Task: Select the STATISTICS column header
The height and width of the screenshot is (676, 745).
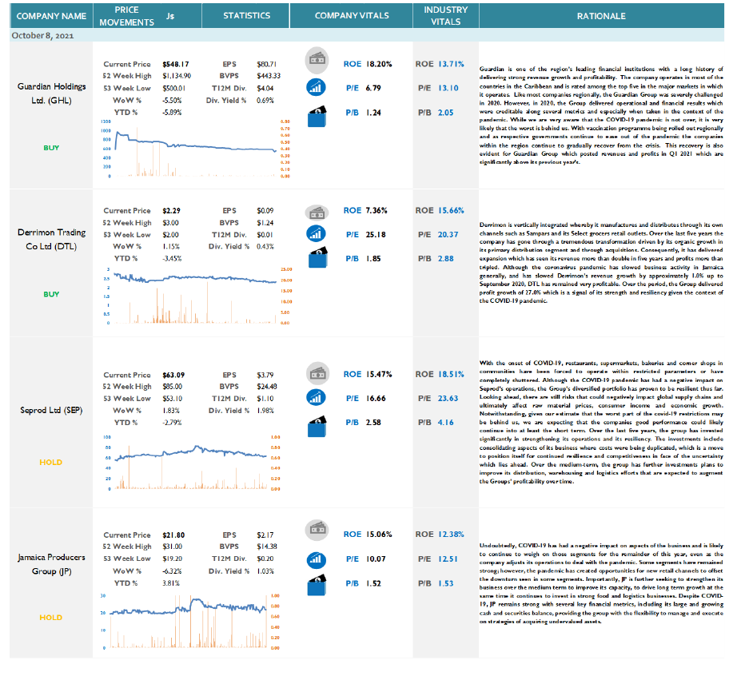Action: tap(246, 16)
